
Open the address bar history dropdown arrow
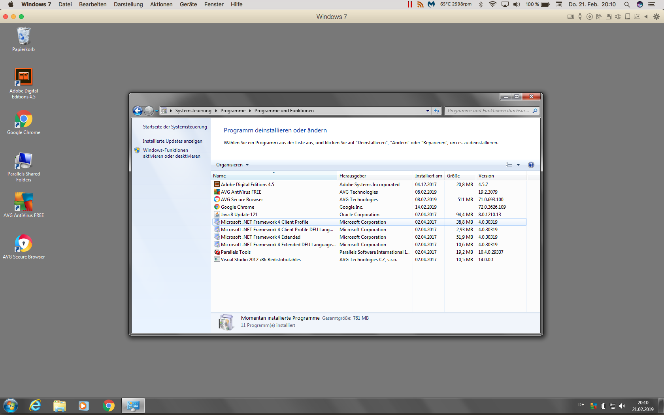point(428,111)
